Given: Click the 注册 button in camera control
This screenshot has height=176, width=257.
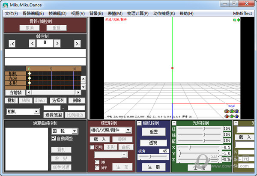Looking at the screenshot, I should coord(154,167).
